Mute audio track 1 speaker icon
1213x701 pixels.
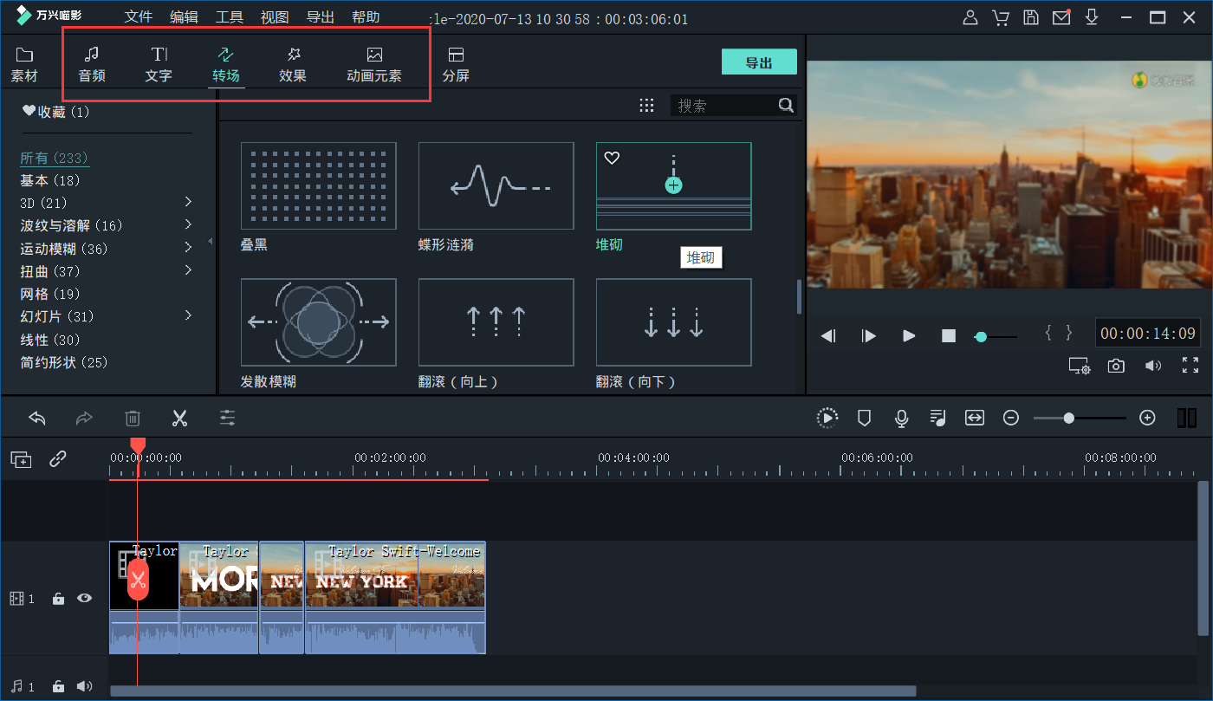click(x=84, y=686)
